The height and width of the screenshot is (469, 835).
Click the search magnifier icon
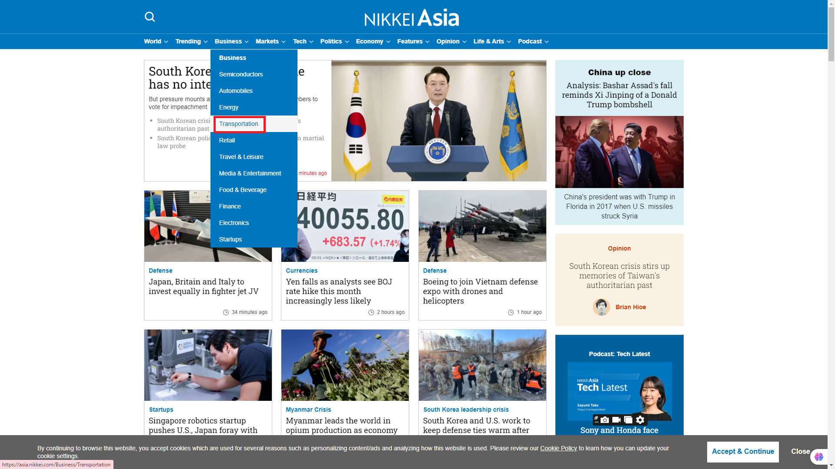[x=150, y=17]
